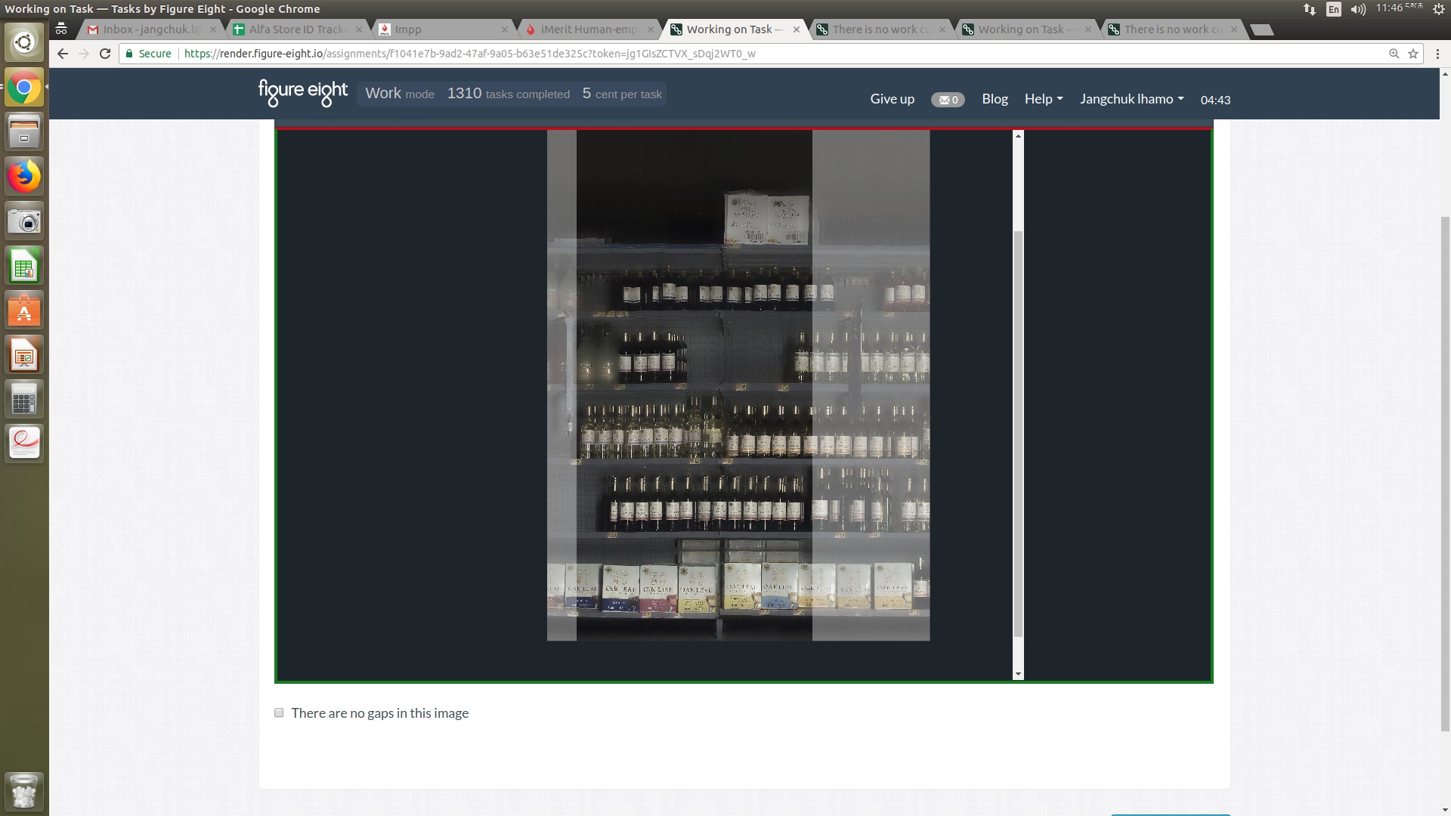Open the messages envelope badge
Image resolution: width=1451 pixels, height=816 pixels.
point(947,100)
